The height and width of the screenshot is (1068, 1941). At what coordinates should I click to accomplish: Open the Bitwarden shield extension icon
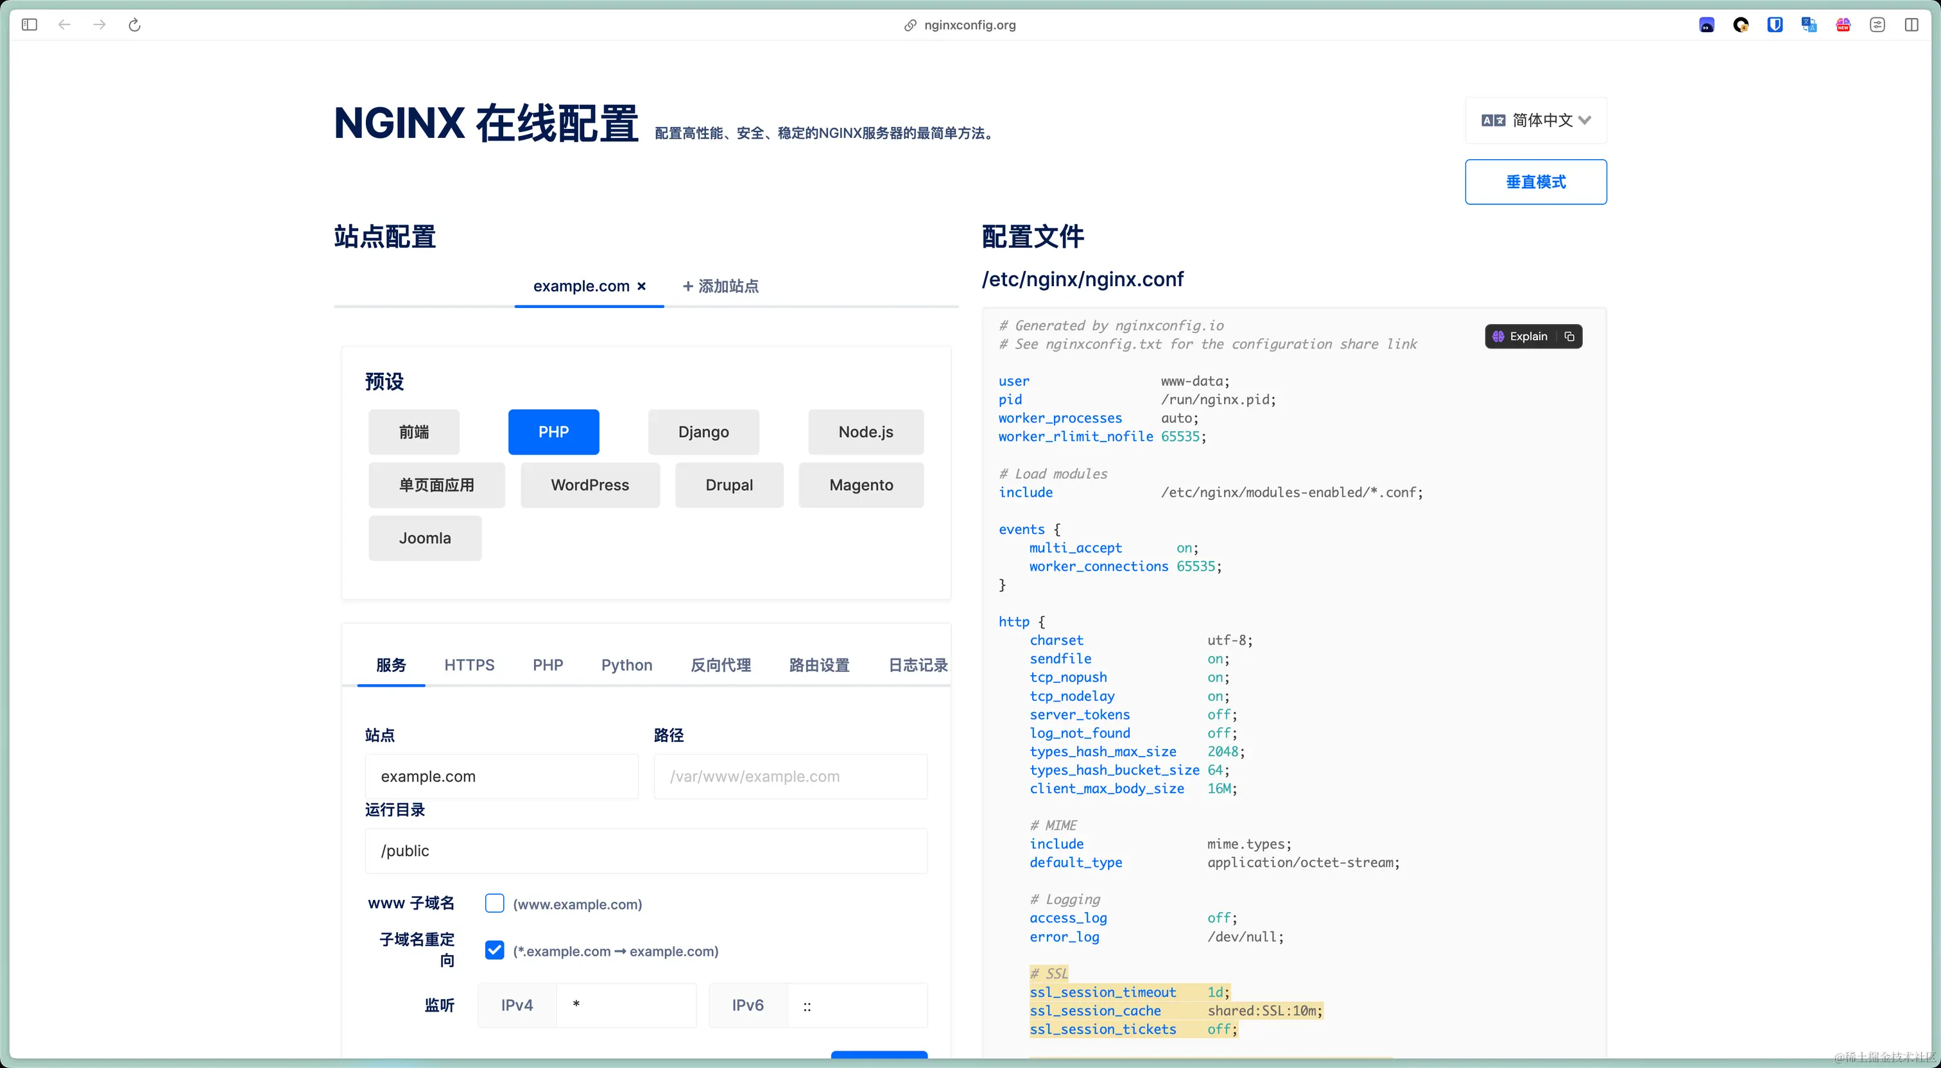tap(1775, 25)
